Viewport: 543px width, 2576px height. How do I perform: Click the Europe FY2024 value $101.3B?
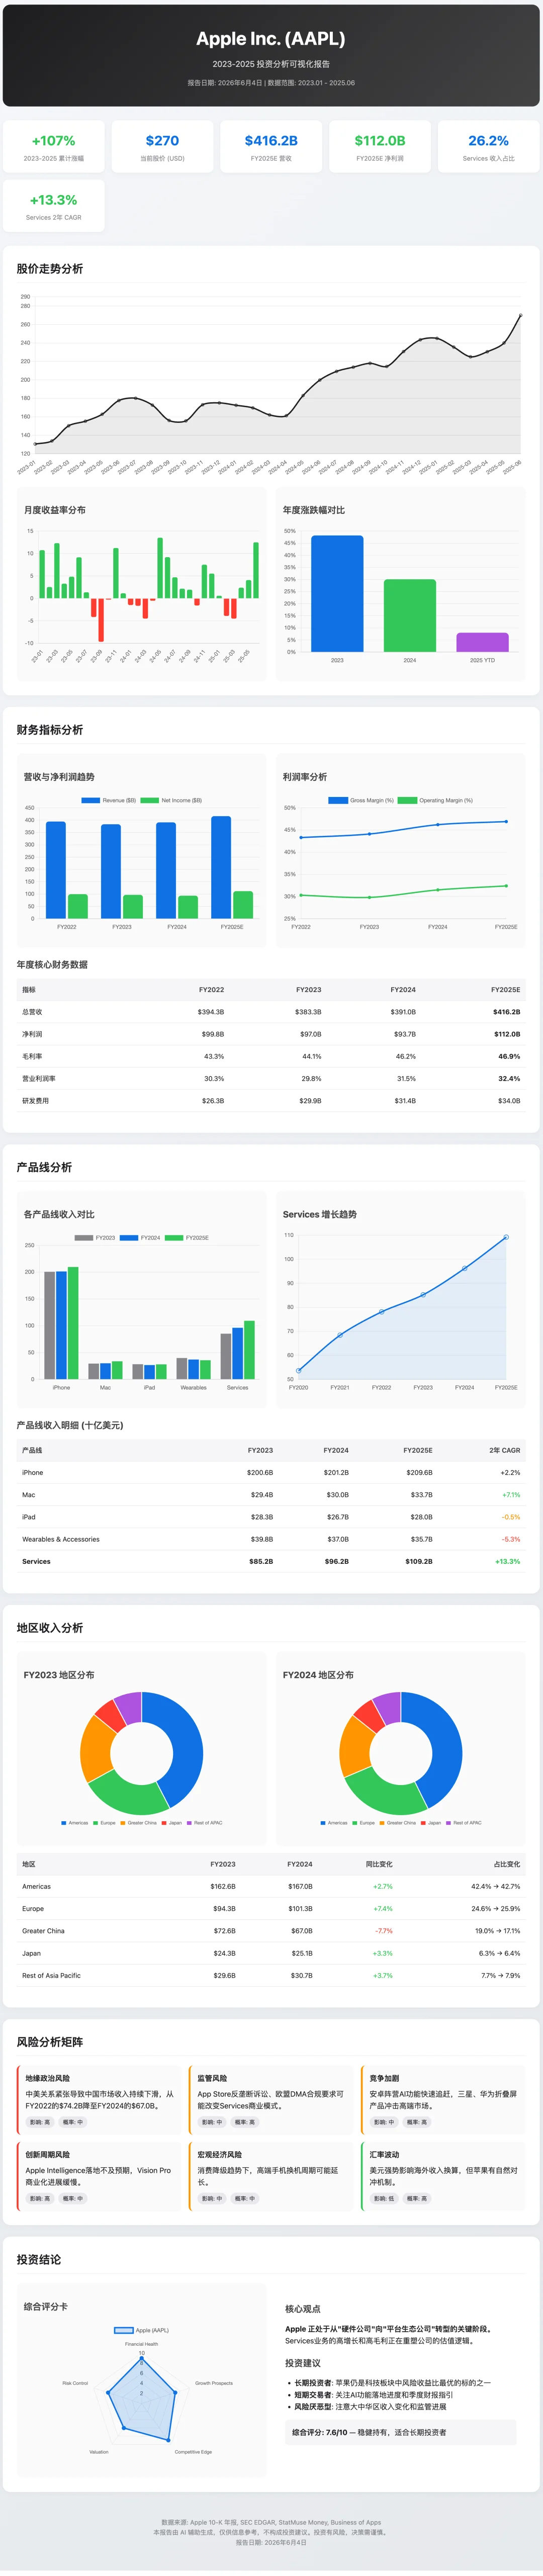pyautogui.click(x=300, y=1908)
